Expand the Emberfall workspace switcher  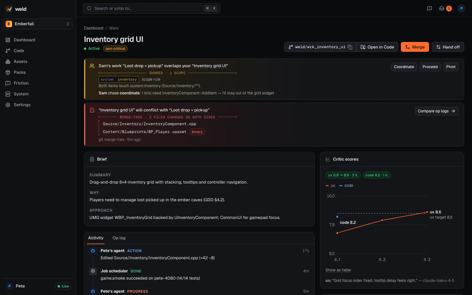point(38,24)
